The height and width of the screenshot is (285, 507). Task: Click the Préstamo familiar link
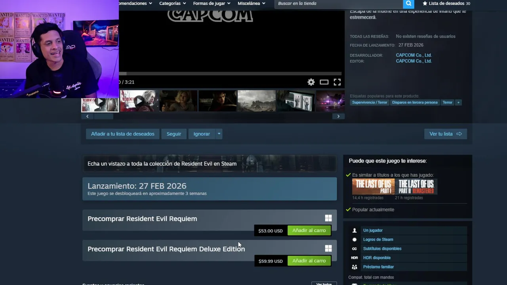point(378,267)
